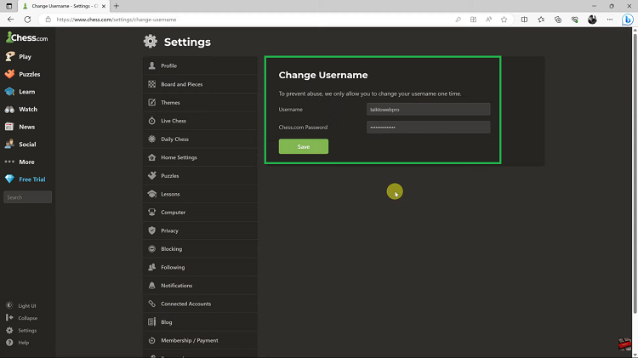Open the apps grid icon in address bar
This screenshot has width=638, height=358.
[473, 20]
